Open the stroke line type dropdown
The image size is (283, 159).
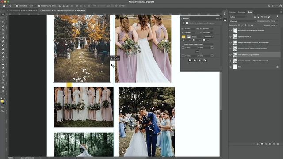pyautogui.click(x=209, y=37)
